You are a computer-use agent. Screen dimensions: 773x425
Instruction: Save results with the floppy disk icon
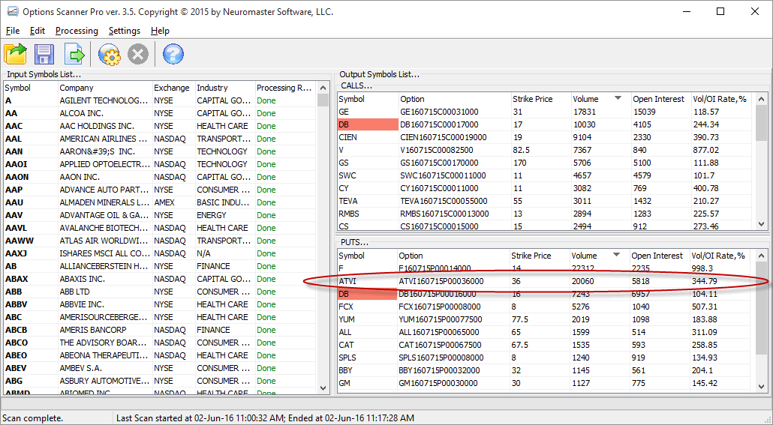44,54
